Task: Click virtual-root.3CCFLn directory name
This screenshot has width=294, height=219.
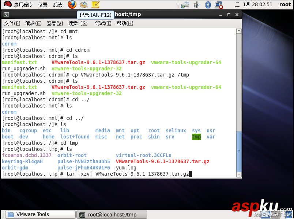Action: [144, 156]
